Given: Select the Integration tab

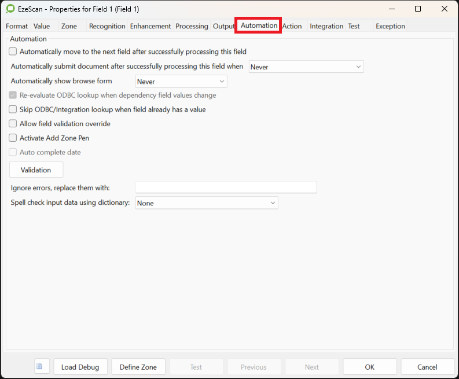Looking at the screenshot, I should [x=326, y=26].
